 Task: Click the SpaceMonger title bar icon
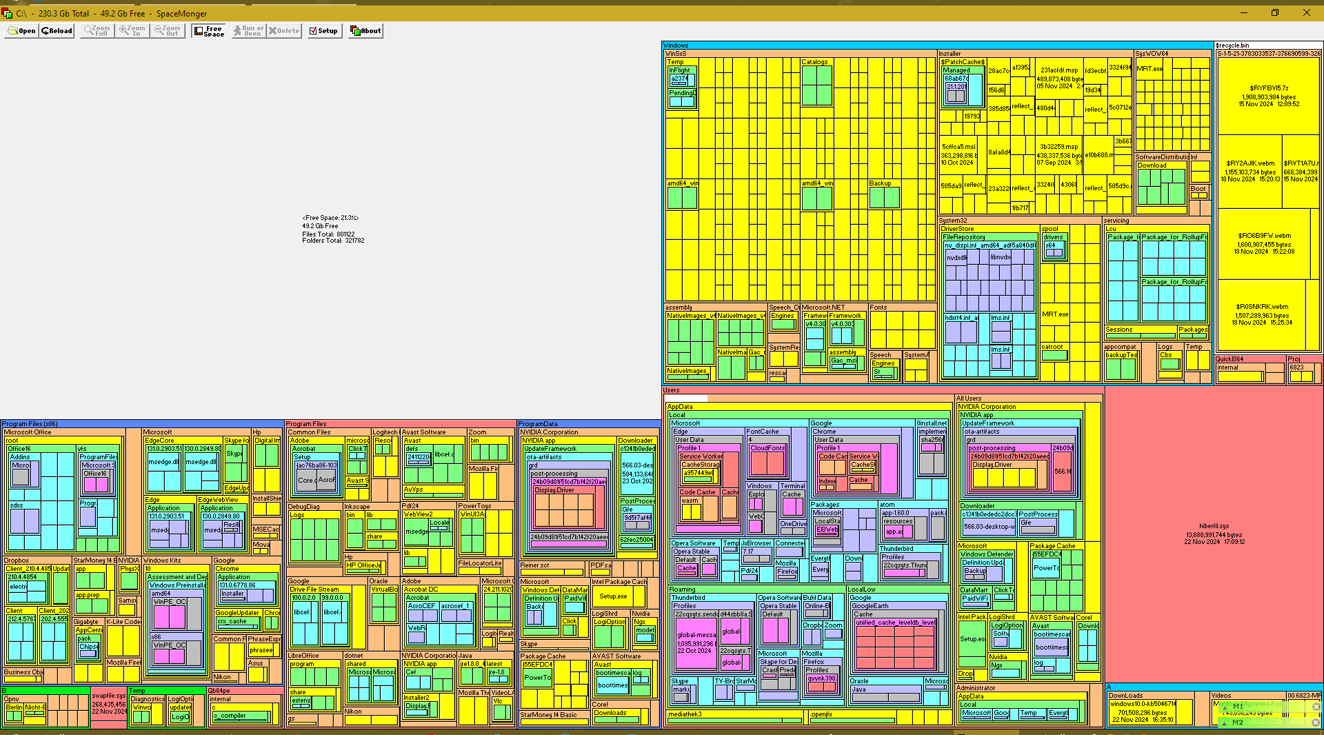8,13
